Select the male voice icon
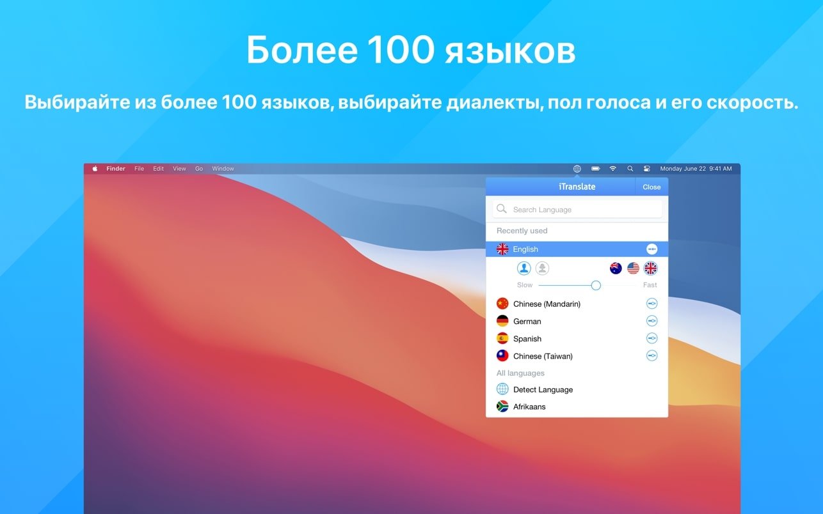This screenshot has height=514, width=823. click(524, 269)
